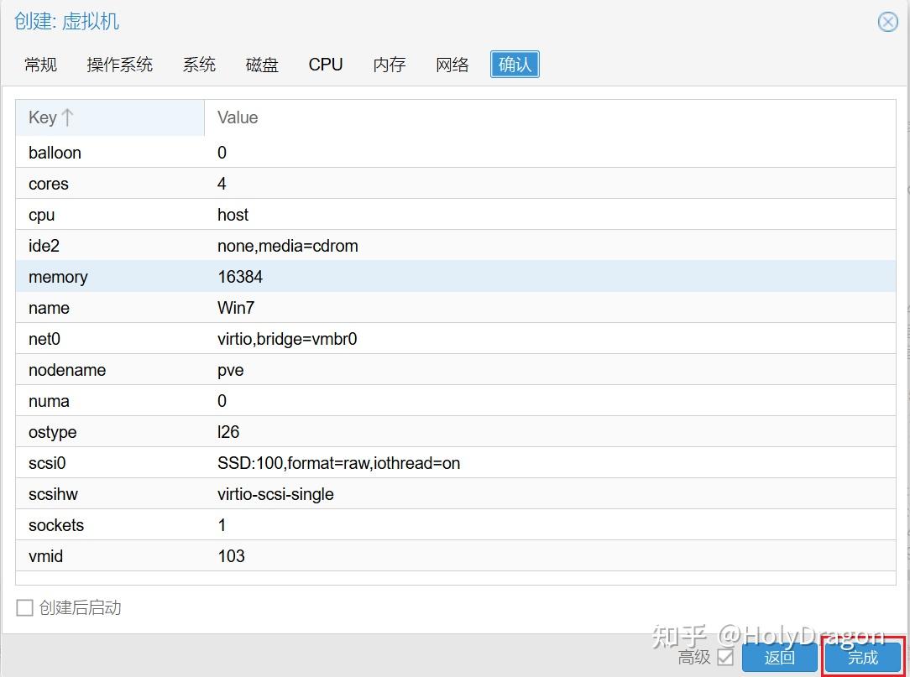Click the 返回 button
Viewport: 910px width, 677px height.
click(779, 658)
